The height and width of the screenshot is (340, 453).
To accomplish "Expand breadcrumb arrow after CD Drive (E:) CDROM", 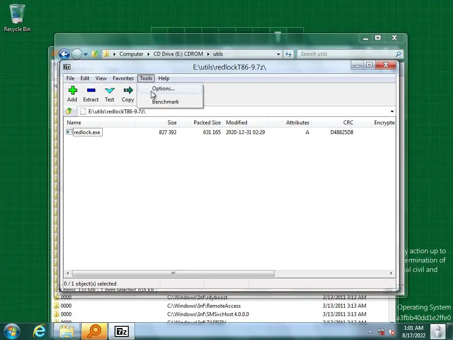I will coord(208,54).
